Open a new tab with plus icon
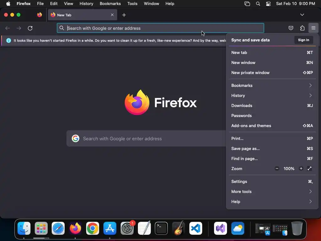This screenshot has width=321, height=241. tap(124, 15)
